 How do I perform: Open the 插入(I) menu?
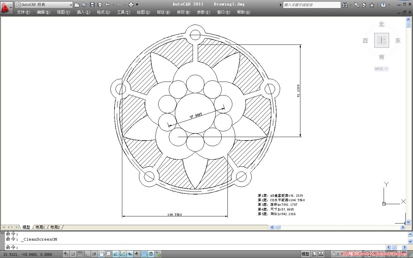83,12
